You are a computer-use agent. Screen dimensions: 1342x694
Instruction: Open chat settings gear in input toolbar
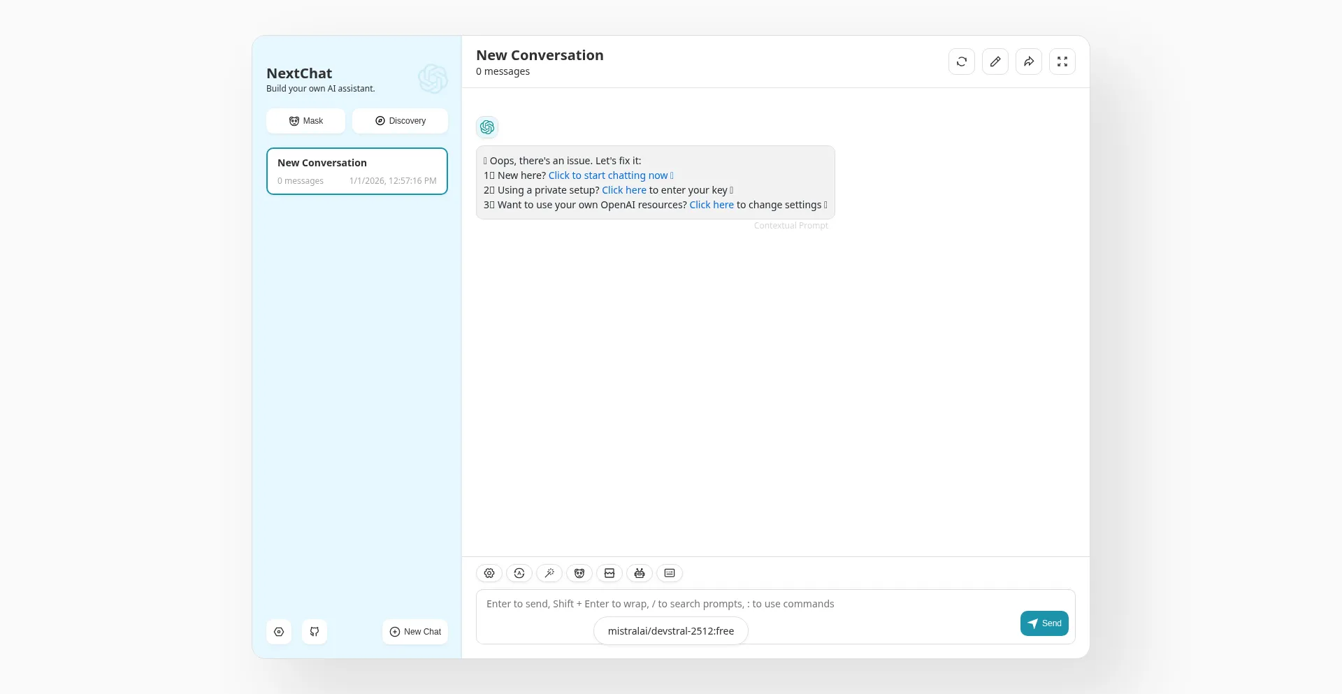coord(489,573)
